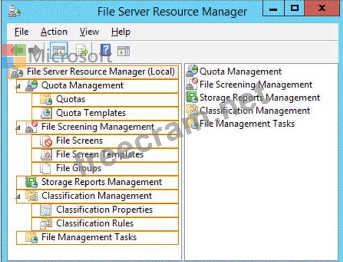The image size is (343, 262).
Task: Select Quota Management label in tree
Action: coord(83,85)
